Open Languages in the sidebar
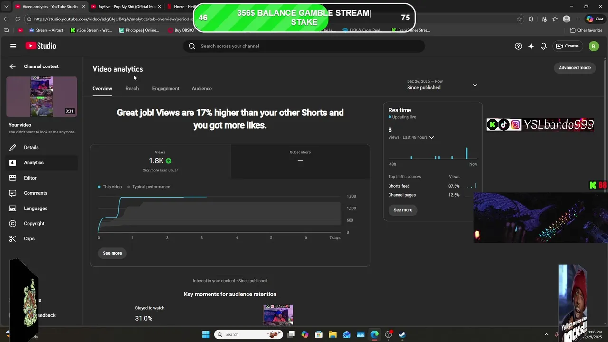The height and width of the screenshot is (342, 608). click(x=42, y=208)
